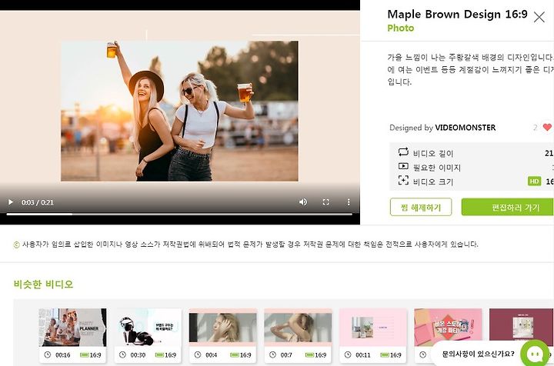Open the 00:4 woman portrait video thumbnail
Image resolution: width=554 pixels, height=366 pixels.
point(223,328)
